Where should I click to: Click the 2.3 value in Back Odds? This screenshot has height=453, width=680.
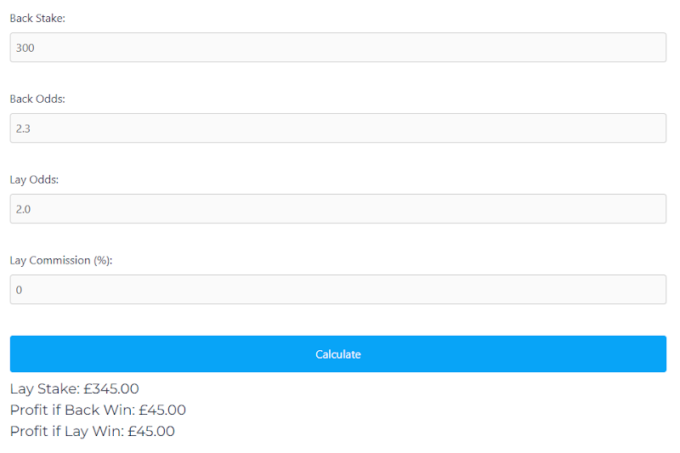pyautogui.click(x=23, y=128)
